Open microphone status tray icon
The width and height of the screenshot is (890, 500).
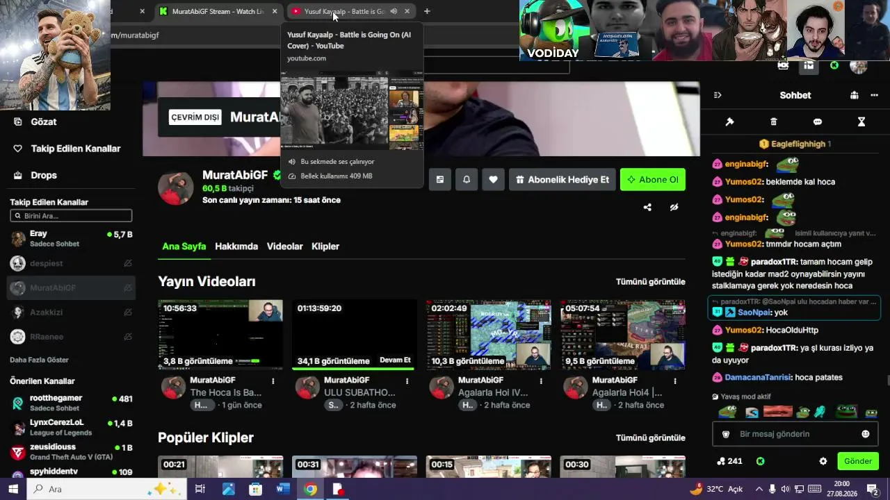(x=772, y=489)
